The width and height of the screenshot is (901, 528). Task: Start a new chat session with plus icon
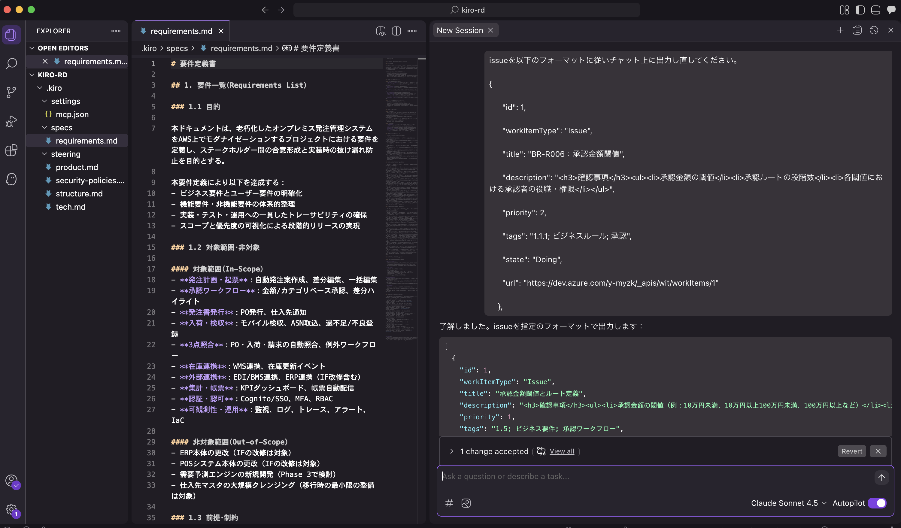click(x=840, y=30)
